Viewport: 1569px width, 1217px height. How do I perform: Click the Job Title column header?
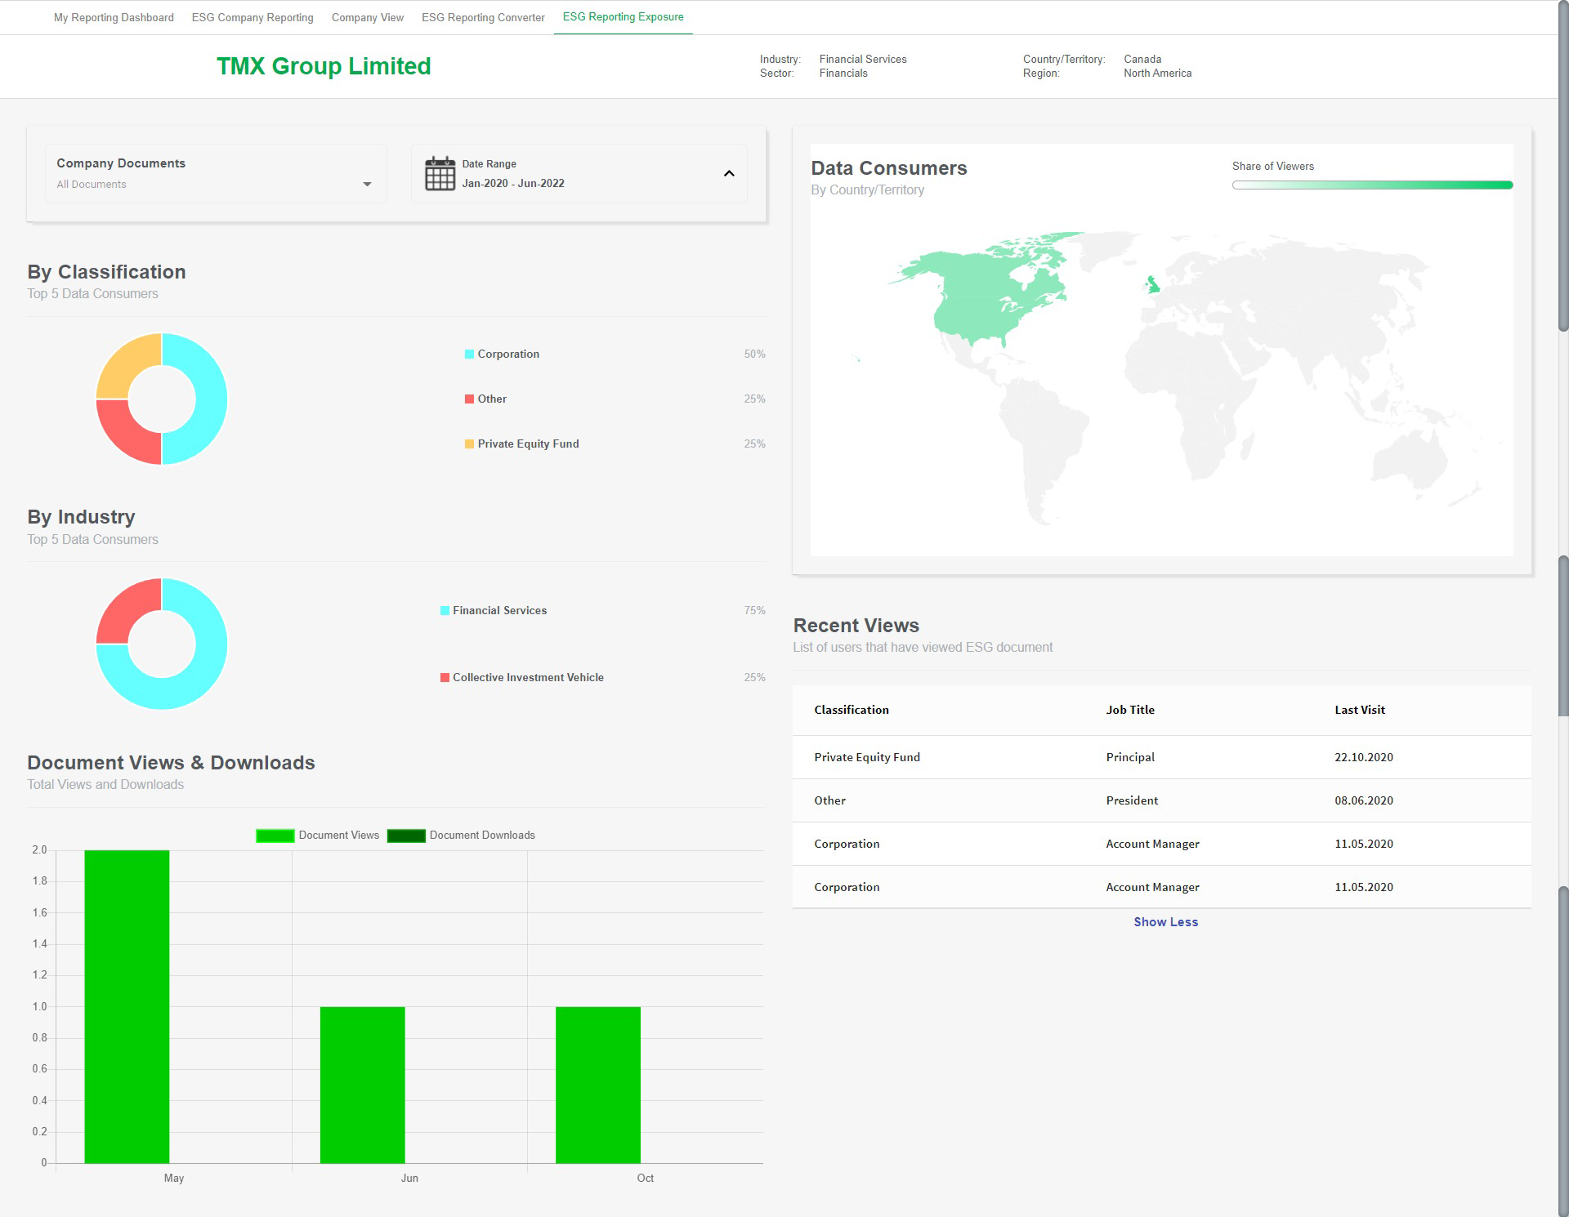point(1130,710)
